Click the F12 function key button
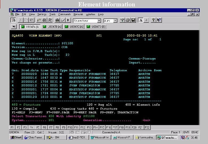 (x=83, y=127)
